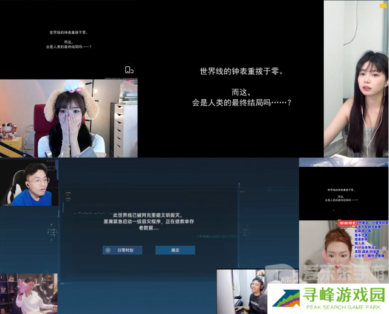The image size is (389, 314).
Task: Click the 归零时刻 replay button
Action: [x=122, y=250]
